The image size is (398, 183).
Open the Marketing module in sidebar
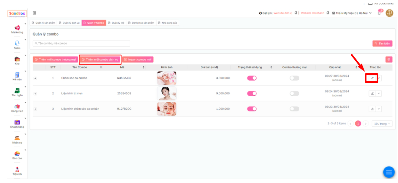tap(17, 28)
